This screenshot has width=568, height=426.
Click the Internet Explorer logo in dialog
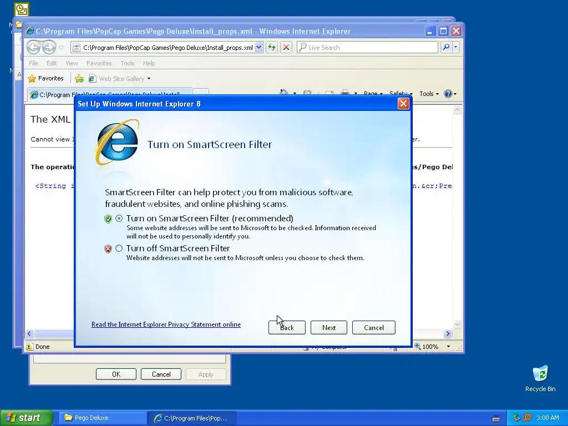(118, 142)
